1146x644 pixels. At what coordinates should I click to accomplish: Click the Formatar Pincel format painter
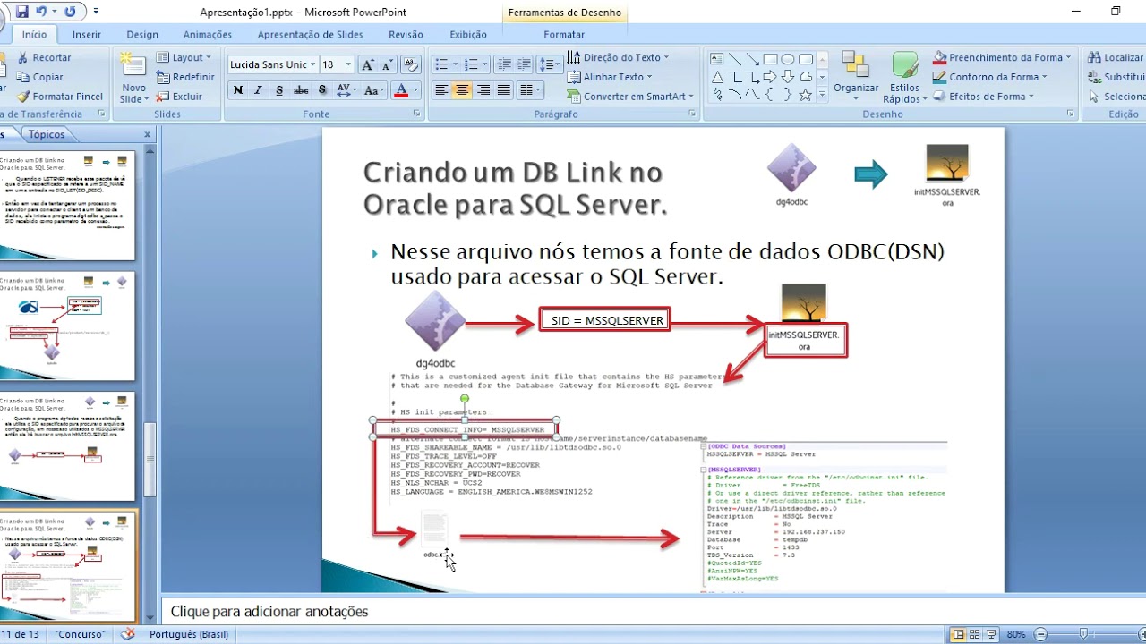pyautogui.click(x=59, y=97)
